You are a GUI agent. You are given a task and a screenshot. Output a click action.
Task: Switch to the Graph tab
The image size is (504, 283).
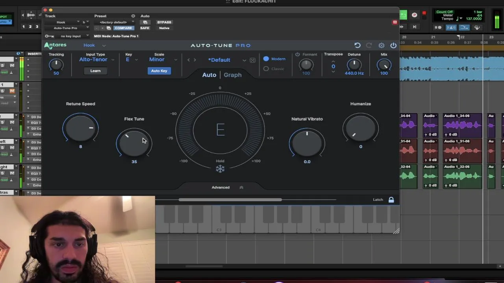coord(233,75)
